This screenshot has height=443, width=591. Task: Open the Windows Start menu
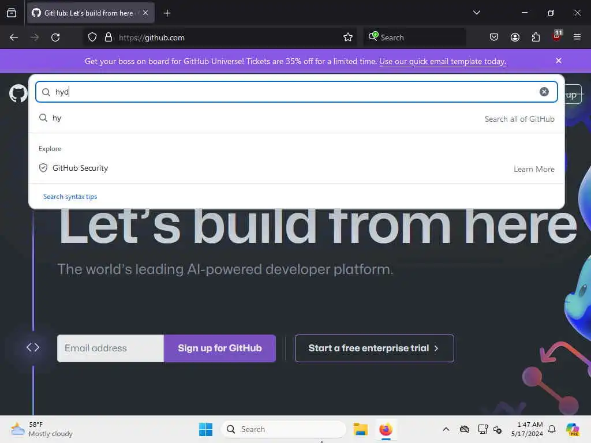click(206, 429)
